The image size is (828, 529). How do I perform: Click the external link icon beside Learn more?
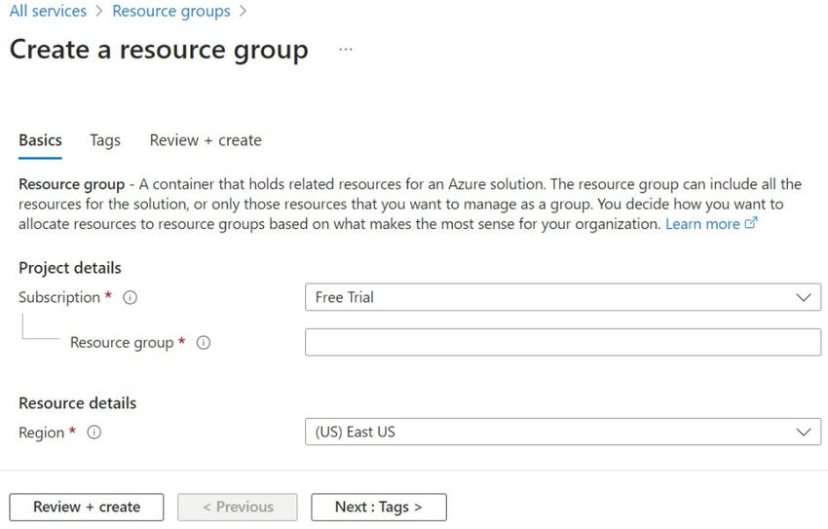click(751, 224)
